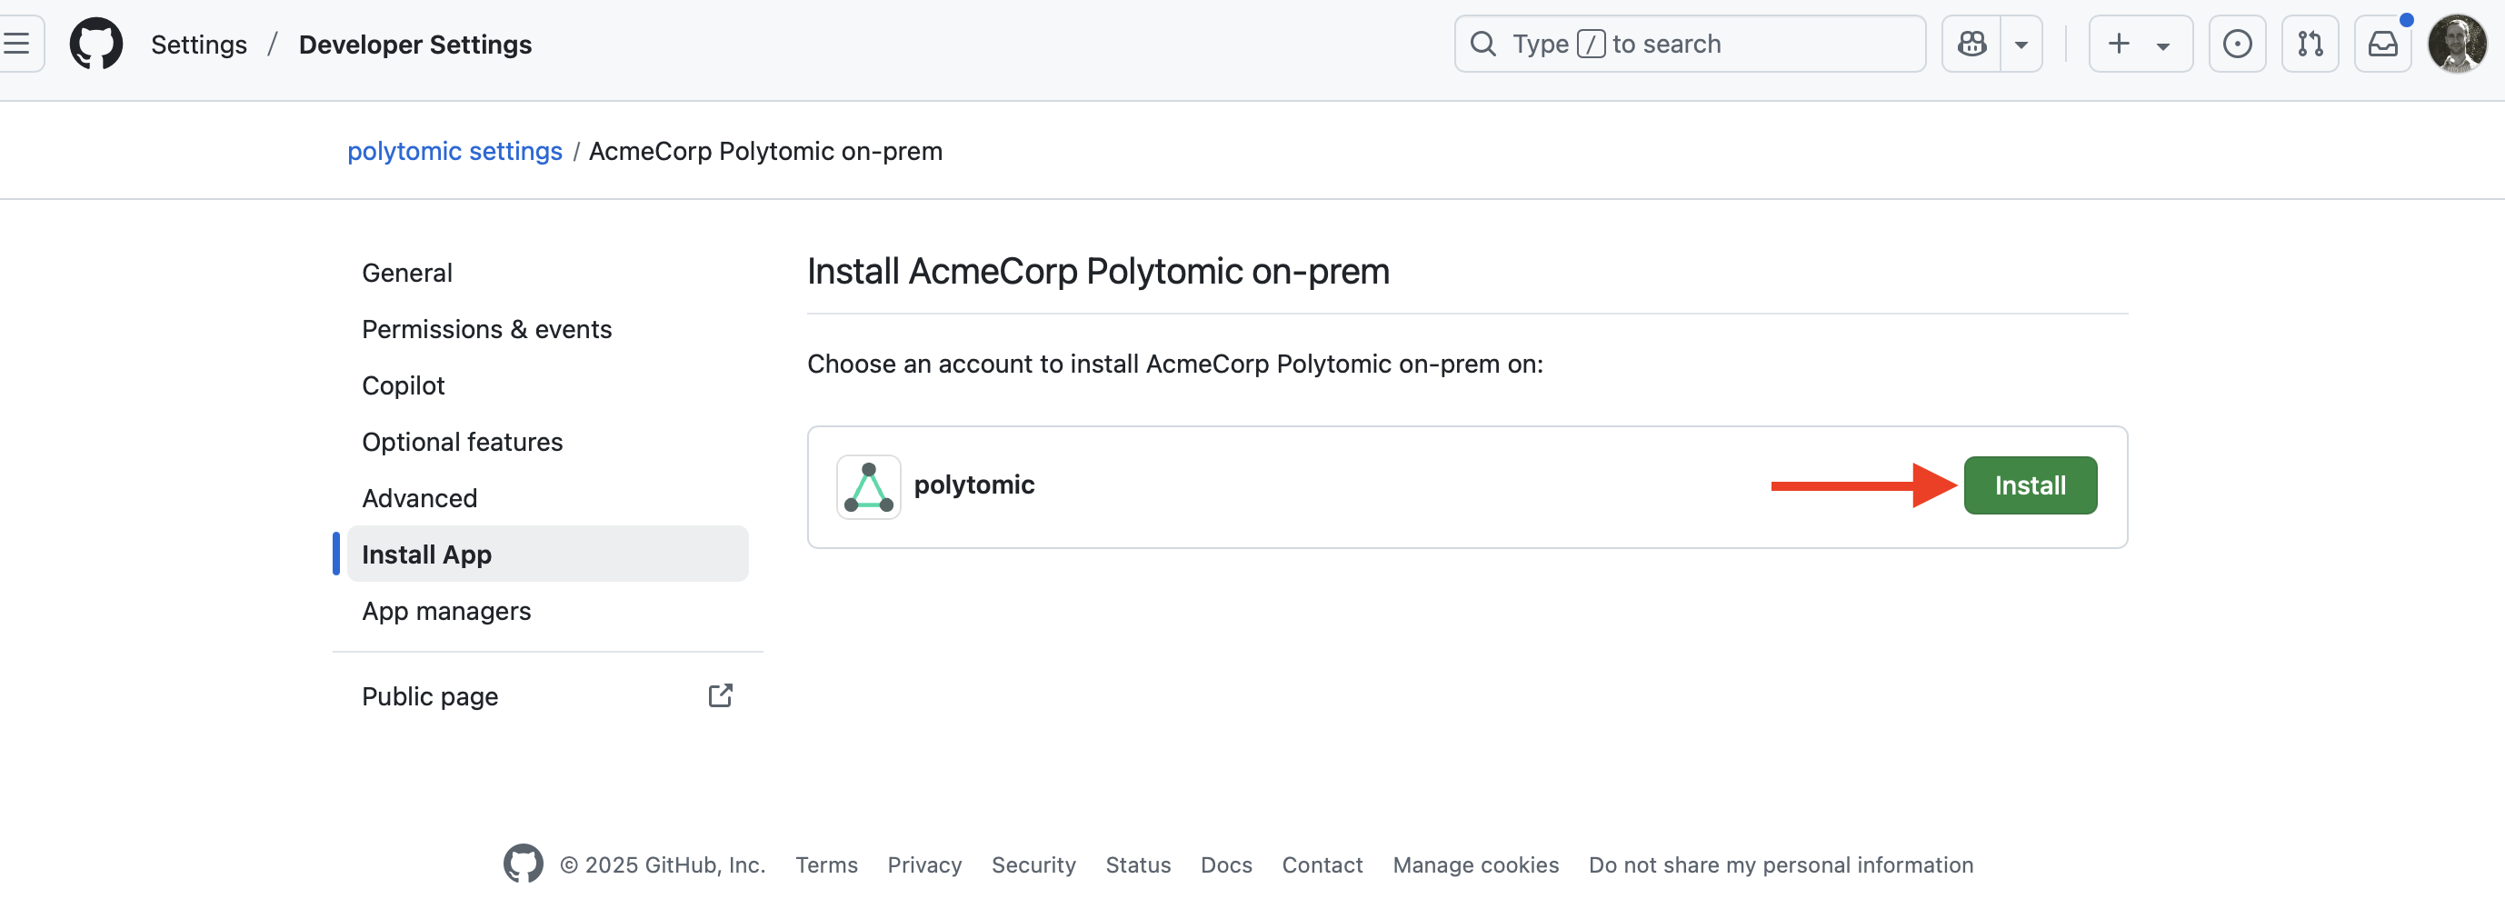This screenshot has width=2505, height=909.
Task: Open the Docs footer link
Action: coord(1226,865)
